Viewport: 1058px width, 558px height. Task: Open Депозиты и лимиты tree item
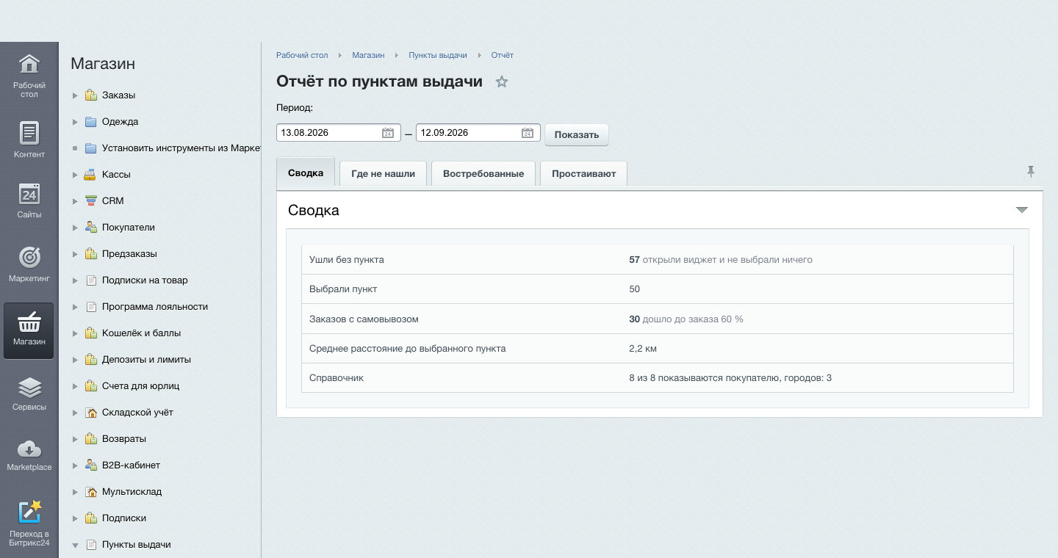(146, 360)
